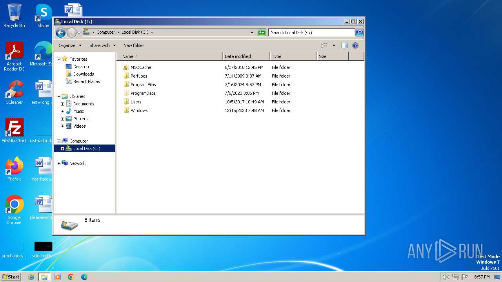
Task: Click the taskbar clock showing 8:57 PM
Action: click(x=482, y=277)
